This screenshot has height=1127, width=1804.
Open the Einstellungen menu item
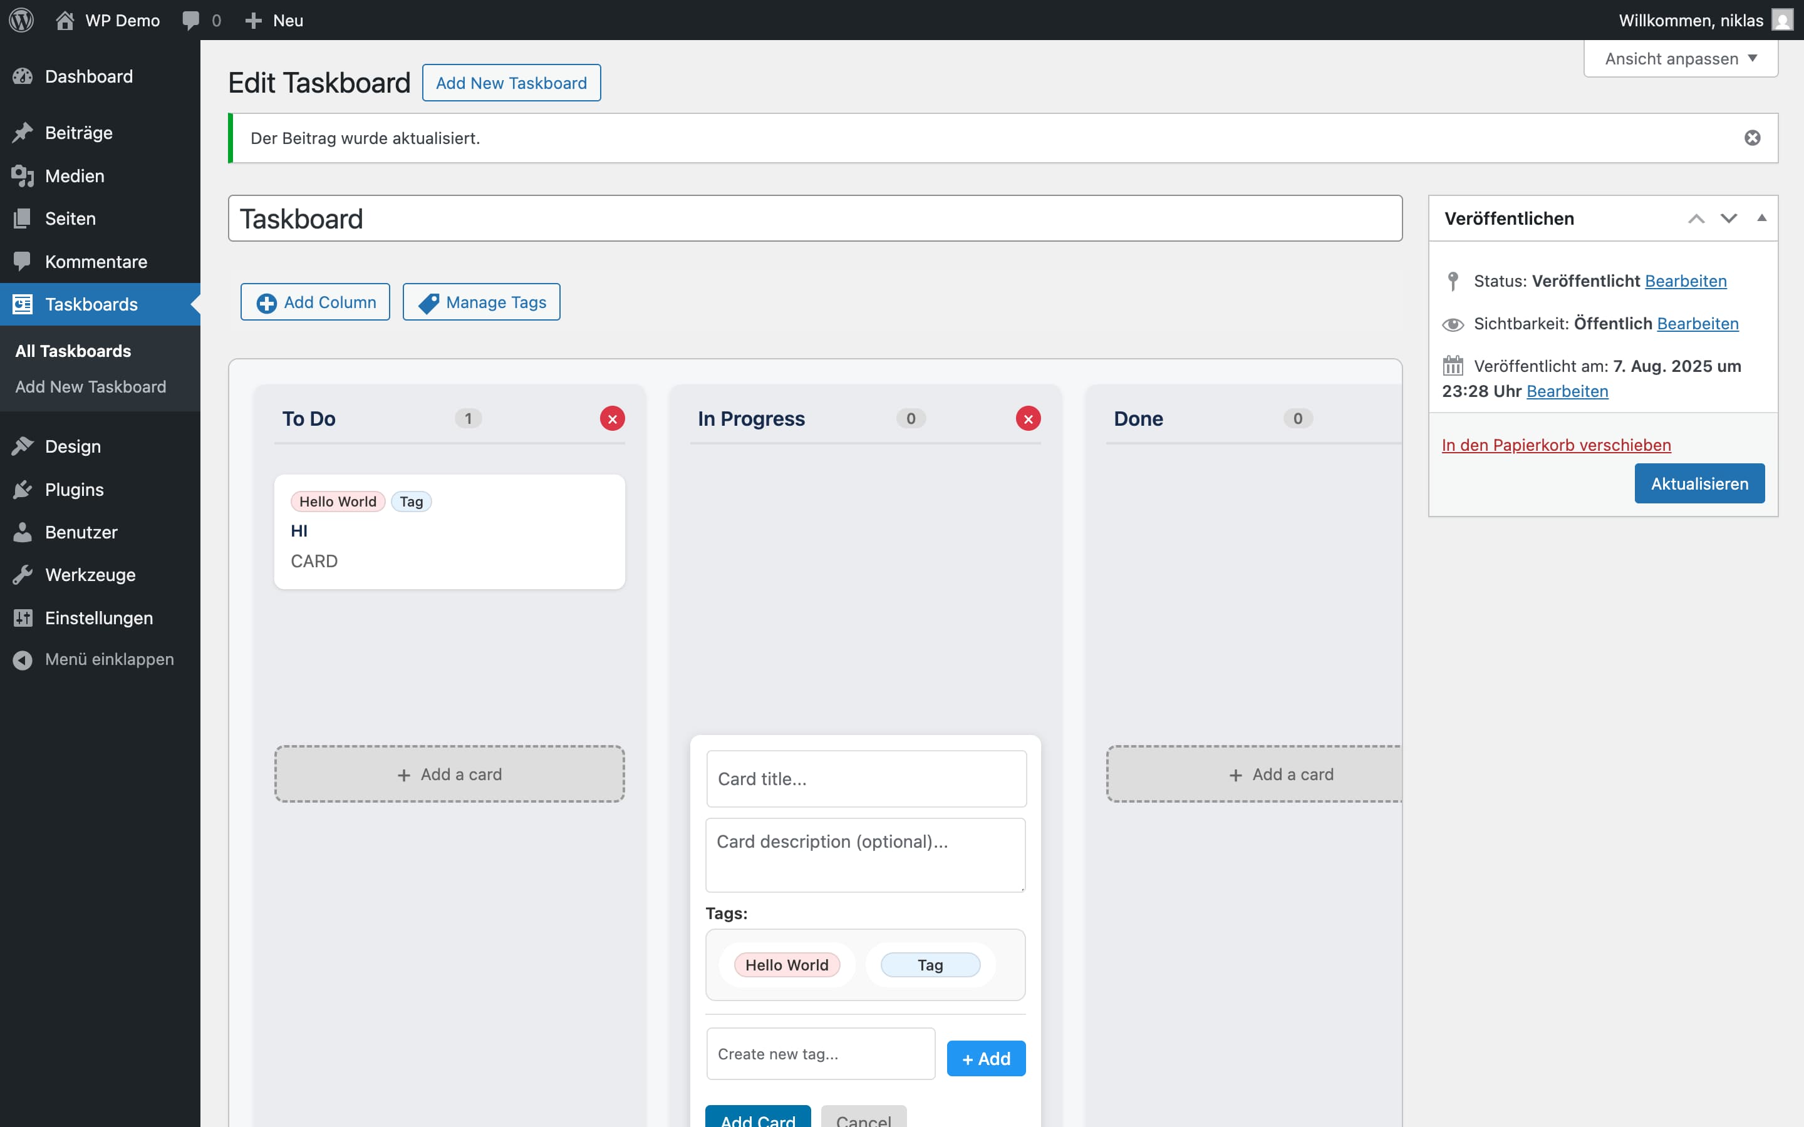coord(98,618)
